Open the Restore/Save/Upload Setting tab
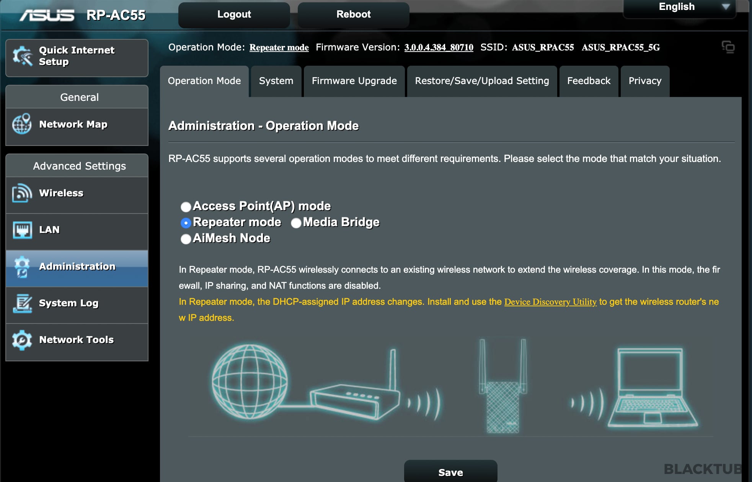This screenshot has height=482, width=752. [x=482, y=81]
